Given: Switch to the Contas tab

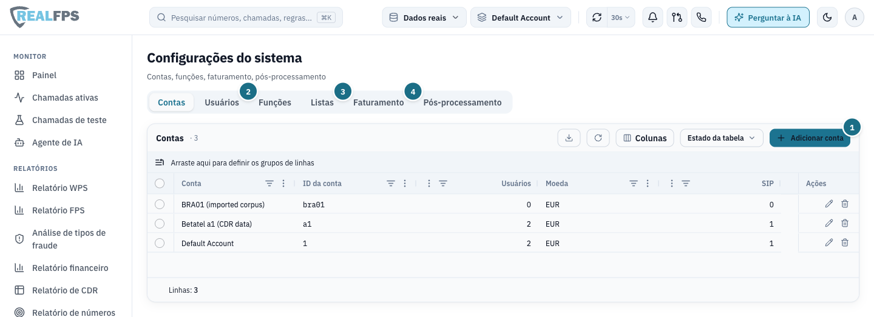Looking at the screenshot, I should [x=171, y=102].
